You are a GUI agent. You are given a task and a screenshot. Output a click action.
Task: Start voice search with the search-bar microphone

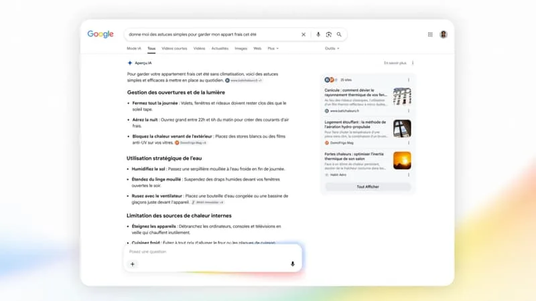point(318,35)
